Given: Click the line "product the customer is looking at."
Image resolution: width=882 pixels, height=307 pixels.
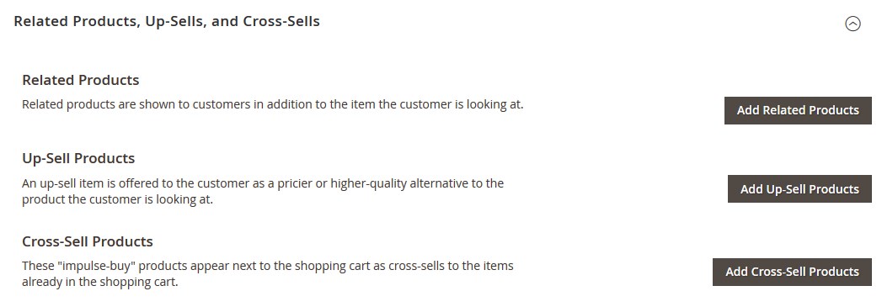Looking at the screenshot, I should click(x=118, y=199).
